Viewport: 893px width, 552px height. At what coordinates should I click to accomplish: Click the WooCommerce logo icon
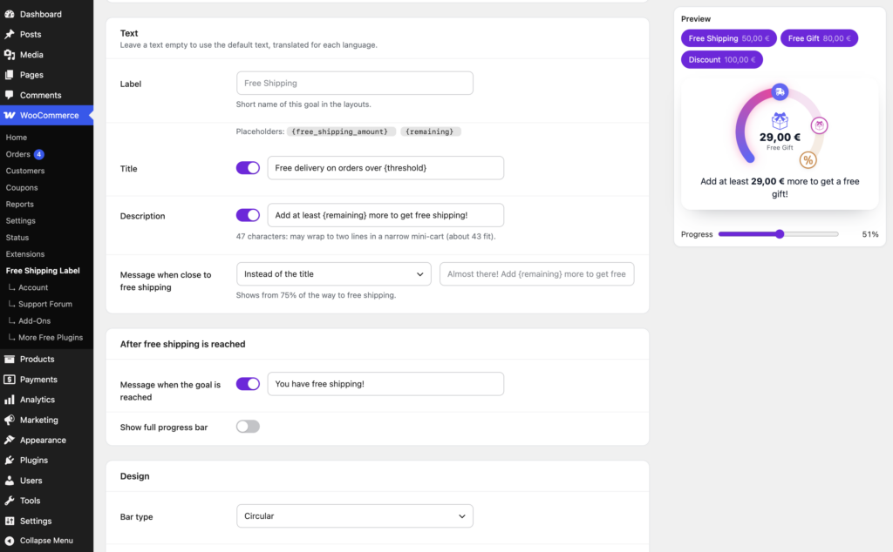coord(9,115)
